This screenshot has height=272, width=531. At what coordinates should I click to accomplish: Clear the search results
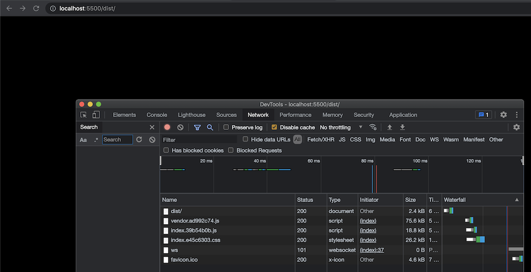[x=152, y=139]
